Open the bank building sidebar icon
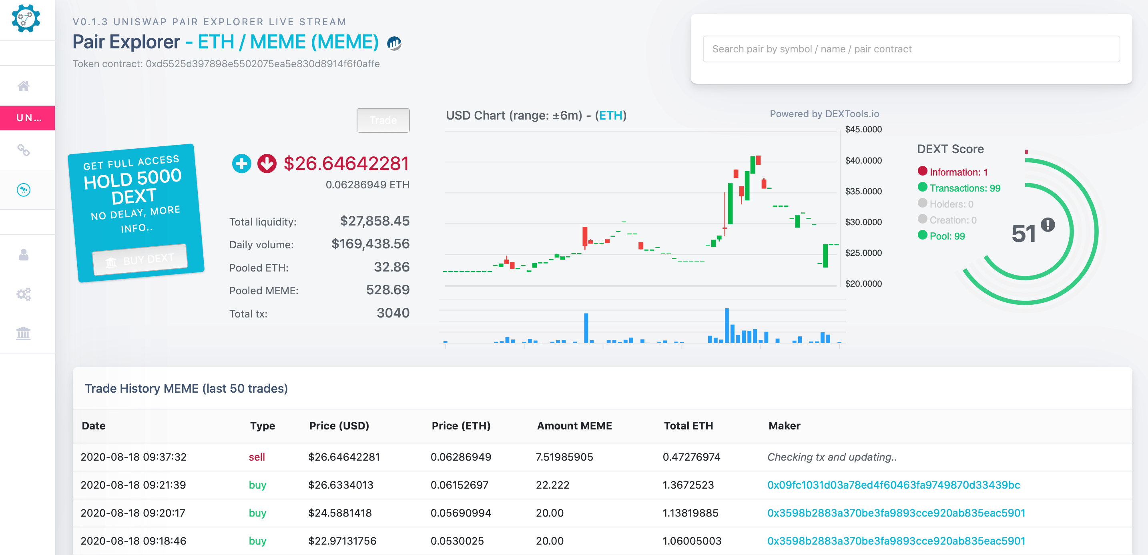Viewport: 1148px width, 555px height. (23, 333)
